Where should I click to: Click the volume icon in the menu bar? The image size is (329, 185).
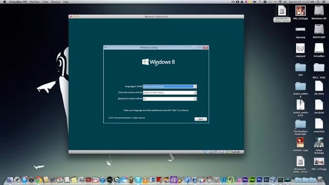click(x=285, y=2)
